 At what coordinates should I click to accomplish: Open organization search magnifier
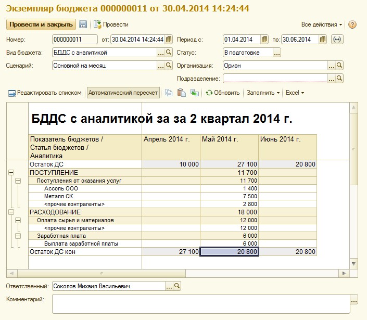click(x=339, y=66)
